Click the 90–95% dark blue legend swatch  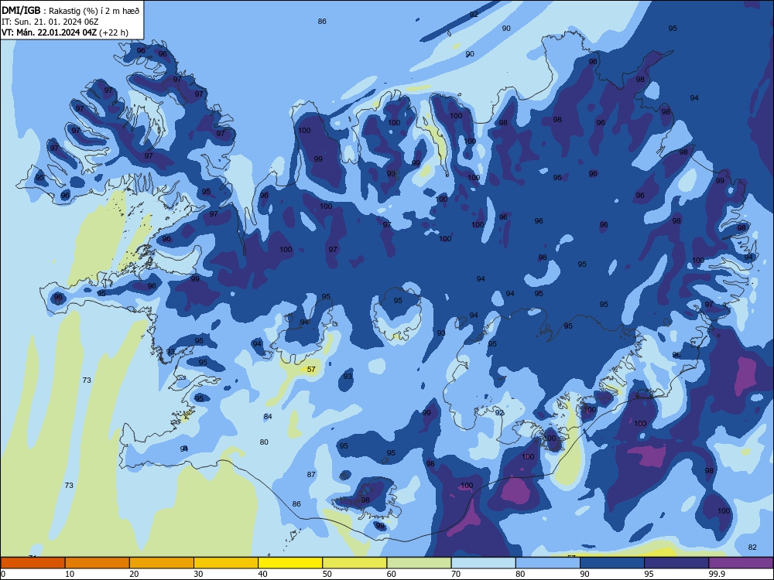pyautogui.click(x=612, y=563)
